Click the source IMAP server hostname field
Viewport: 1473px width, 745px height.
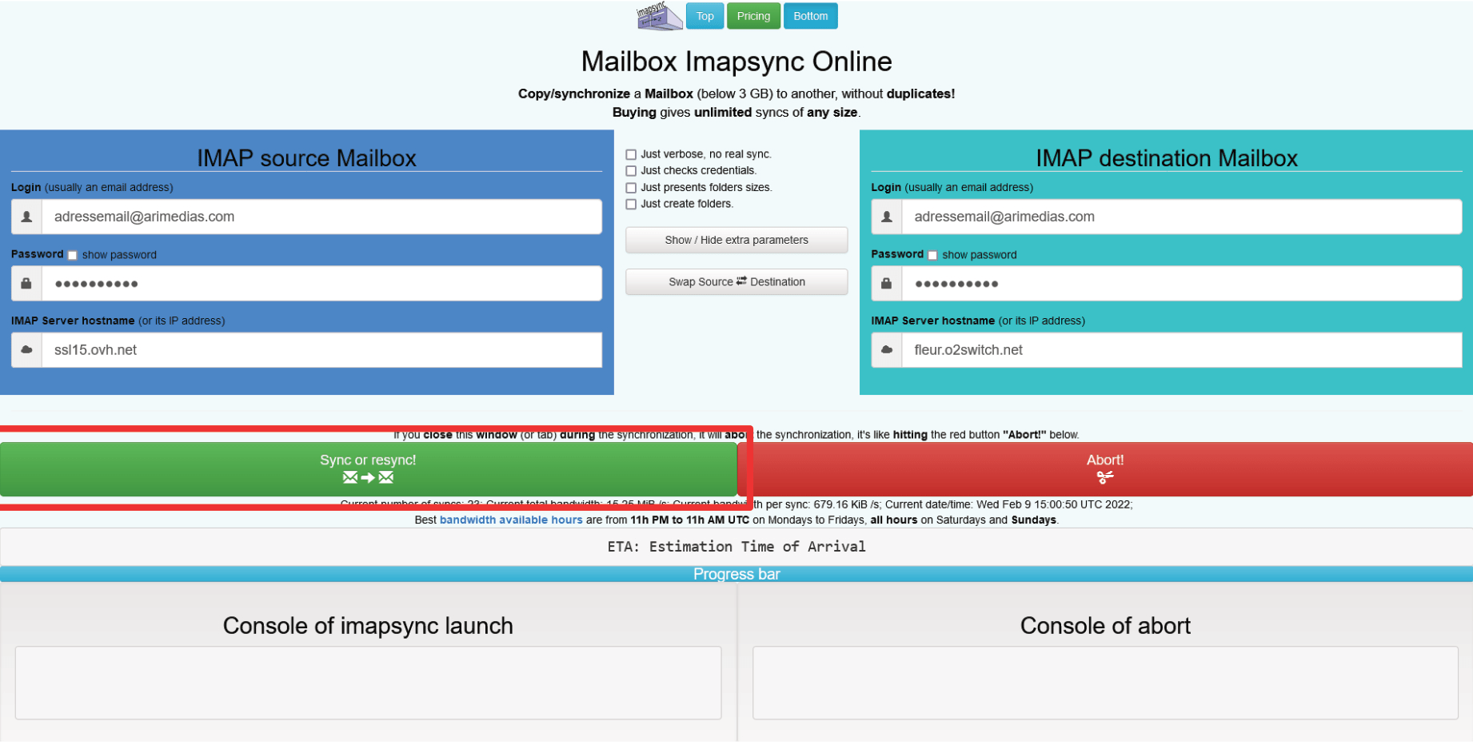point(321,350)
